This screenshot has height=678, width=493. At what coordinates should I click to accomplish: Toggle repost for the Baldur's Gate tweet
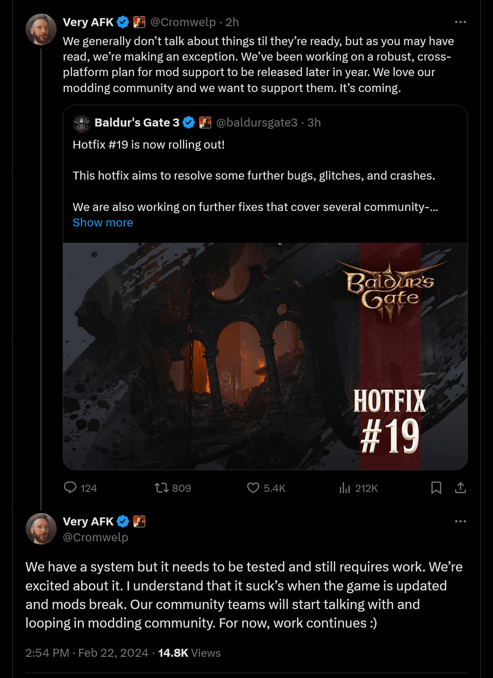tap(162, 488)
